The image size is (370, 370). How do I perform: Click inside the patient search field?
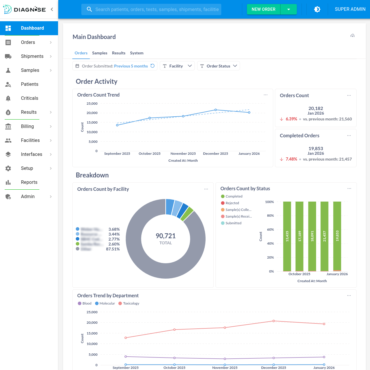tap(151, 9)
